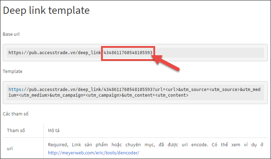Click the "Mô tả" column header
The width and height of the screenshot is (271, 159).
pos(54,131)
